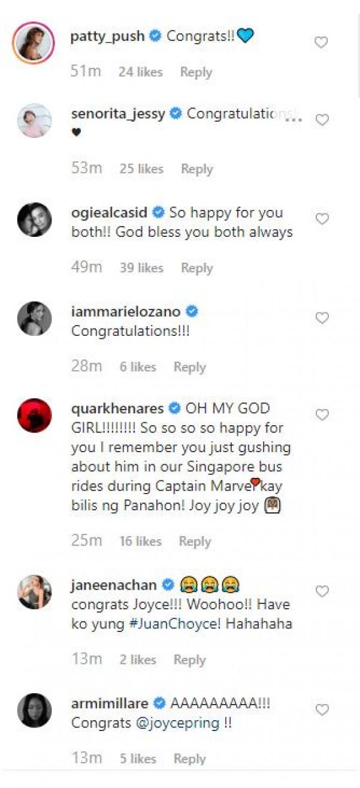360x788 pixels.
Task: Show the 16 likes on quarkhenares' comment
Action: 140,542
